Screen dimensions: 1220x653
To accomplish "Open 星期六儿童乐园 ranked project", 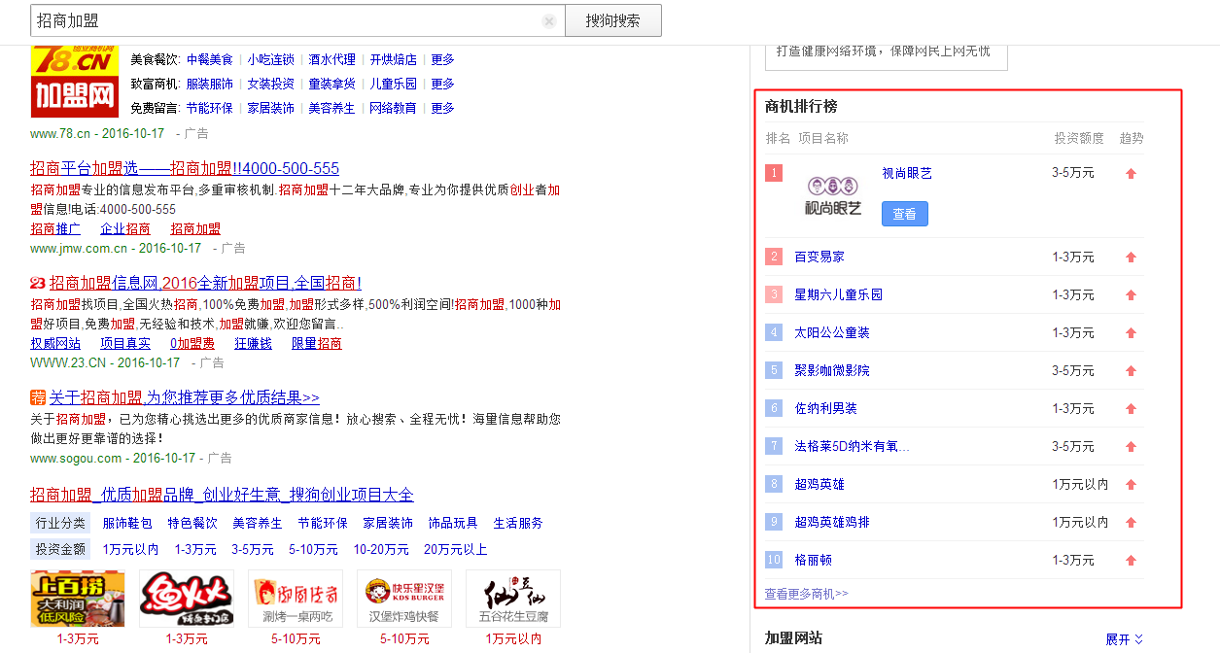I will click(x=839, y=294).
